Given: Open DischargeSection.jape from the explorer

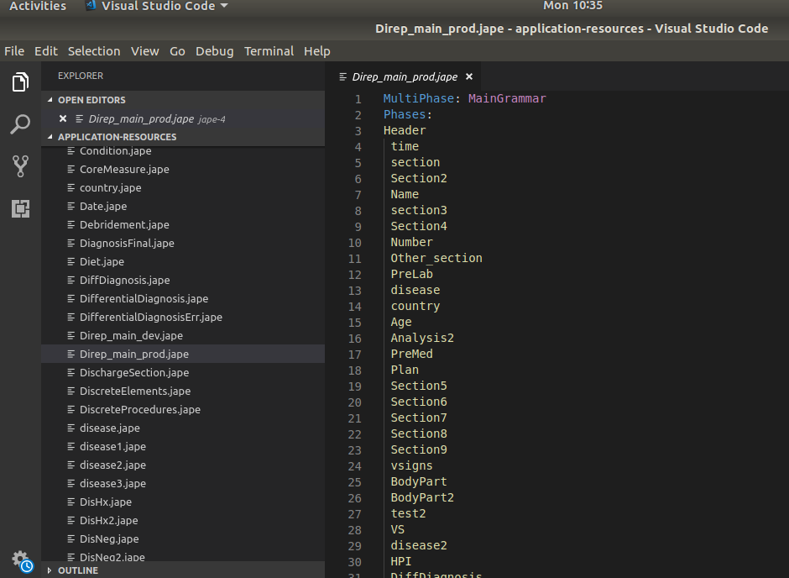Looking at the screenshot, I should point(133,373).
